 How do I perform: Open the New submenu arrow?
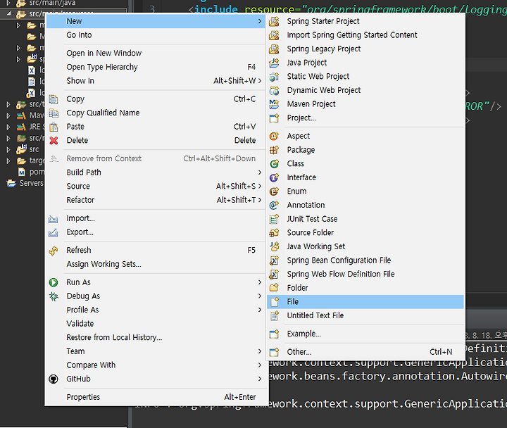[260, 21]
